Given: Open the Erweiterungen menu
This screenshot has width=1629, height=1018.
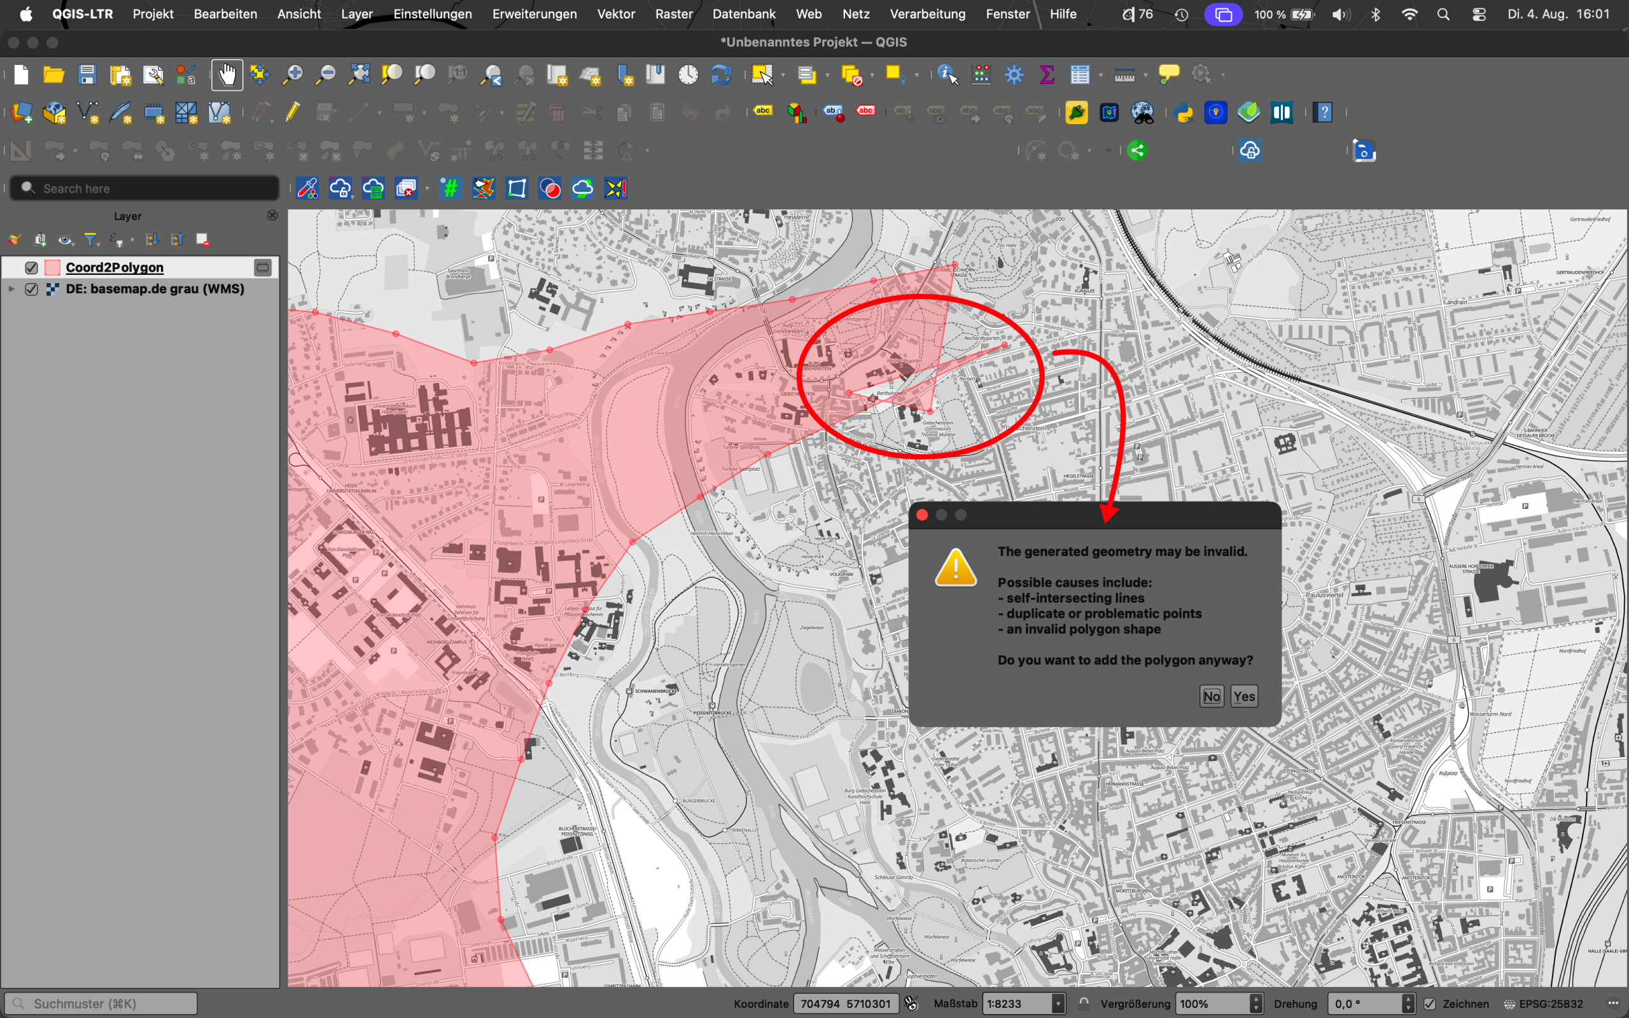Looking at the screenshot, I should [535, 14].
